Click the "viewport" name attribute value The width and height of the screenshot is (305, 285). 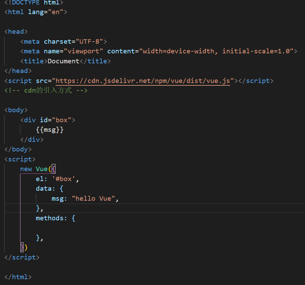point(83,51)
